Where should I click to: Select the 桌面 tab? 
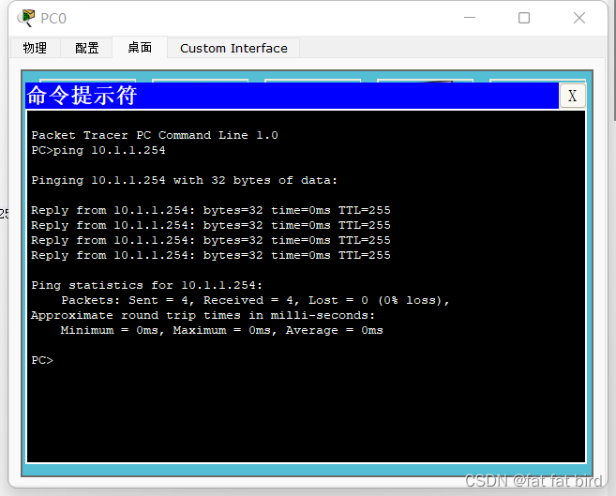tap(140, 48)
